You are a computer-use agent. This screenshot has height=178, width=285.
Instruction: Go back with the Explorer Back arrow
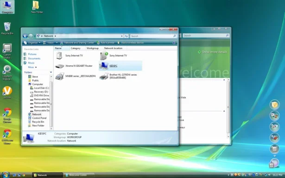click(x=25, y=36)
